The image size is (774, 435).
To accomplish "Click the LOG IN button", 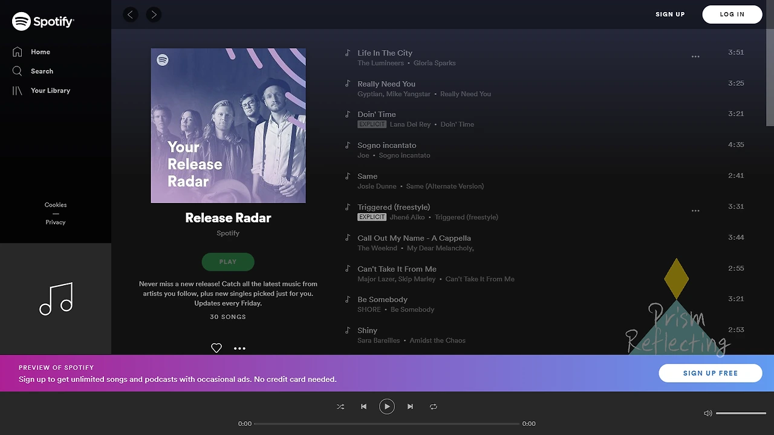I will 732,14.
